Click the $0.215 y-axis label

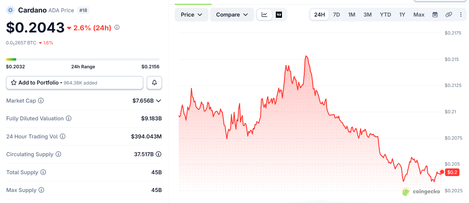(x=451, y=59)
